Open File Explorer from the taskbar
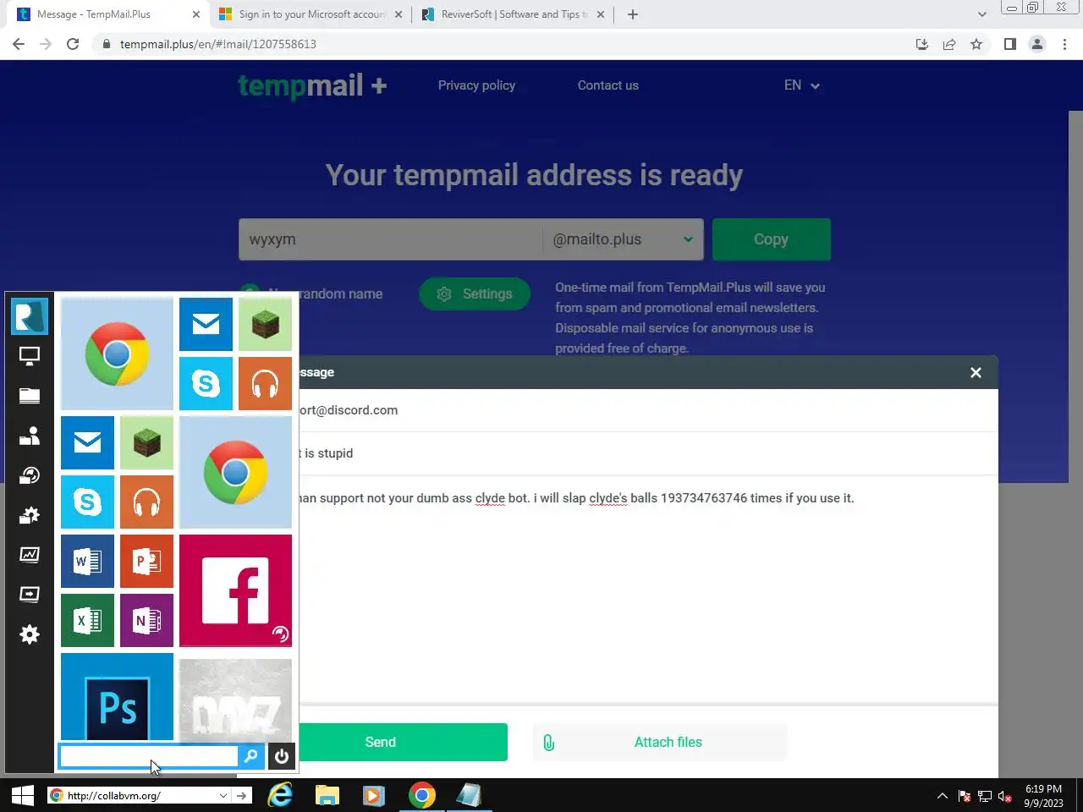 click(x=327, y=795)
